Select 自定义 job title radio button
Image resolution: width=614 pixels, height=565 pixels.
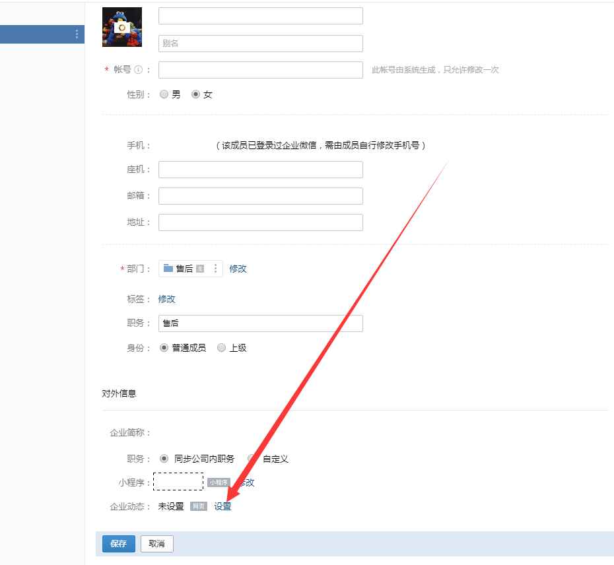pos(252,459)
